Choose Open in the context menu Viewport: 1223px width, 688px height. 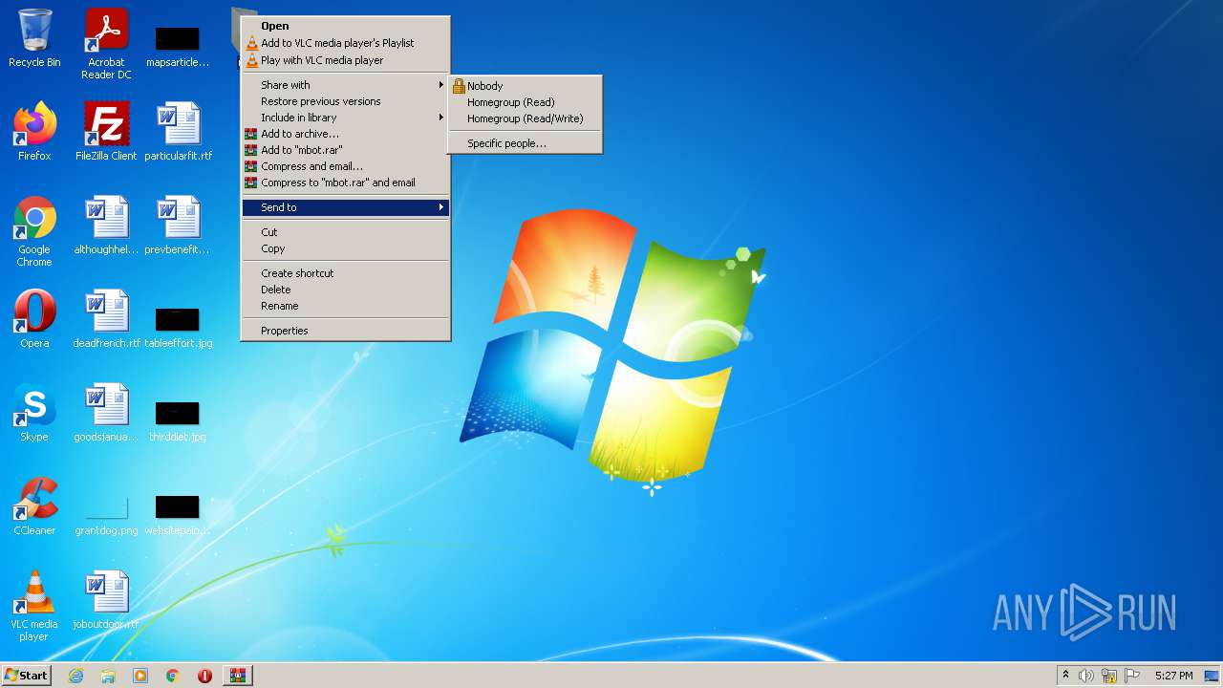click(346, 26)
